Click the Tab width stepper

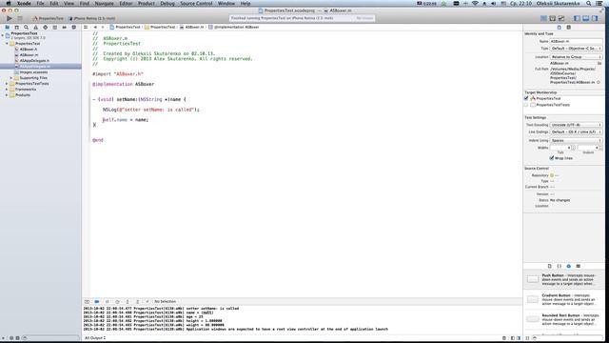[x=573, y=148]
